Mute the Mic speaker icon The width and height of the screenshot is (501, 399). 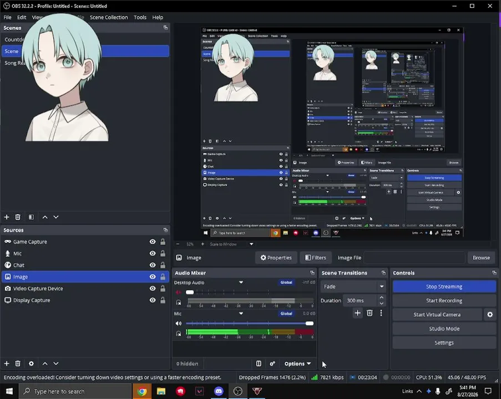tap(179, 323)
